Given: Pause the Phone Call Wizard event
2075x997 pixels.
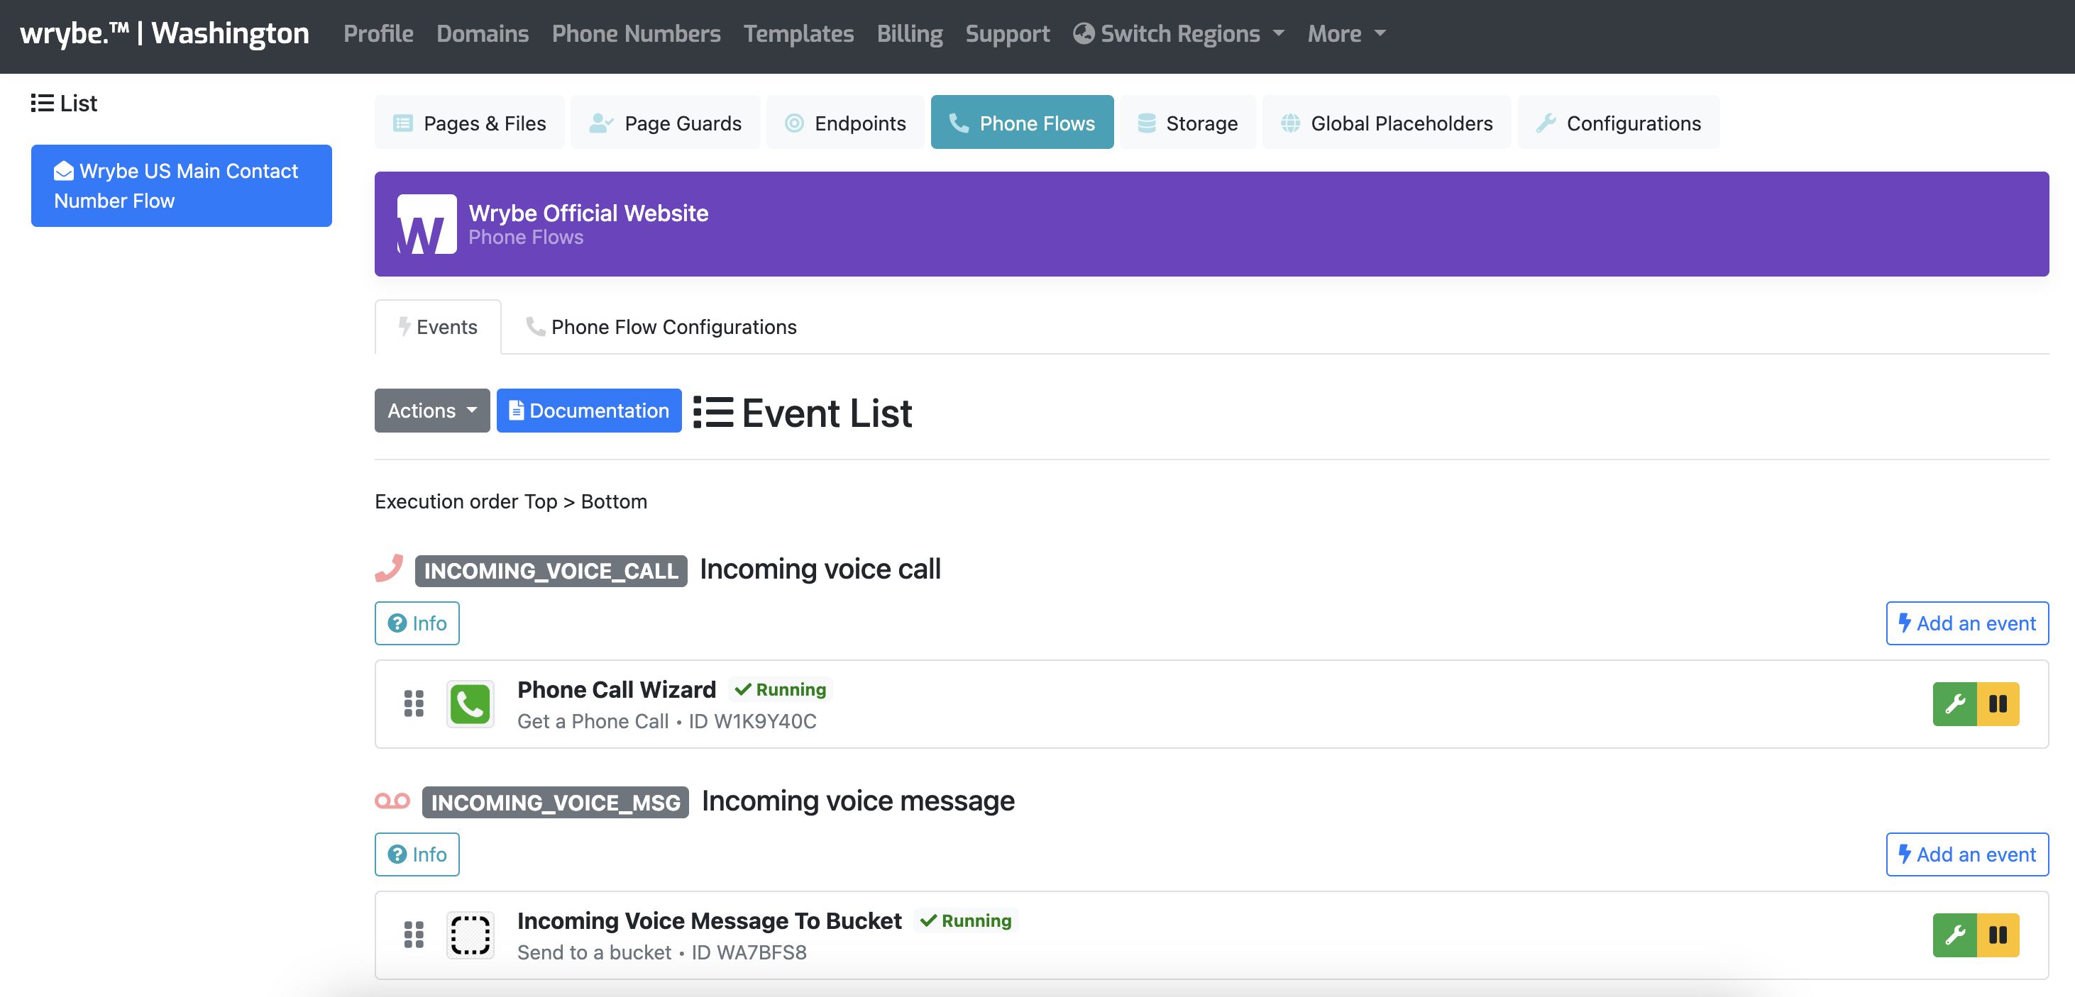Looking at the screenshot, I should pyautogui.click(x=1998, y=704).
